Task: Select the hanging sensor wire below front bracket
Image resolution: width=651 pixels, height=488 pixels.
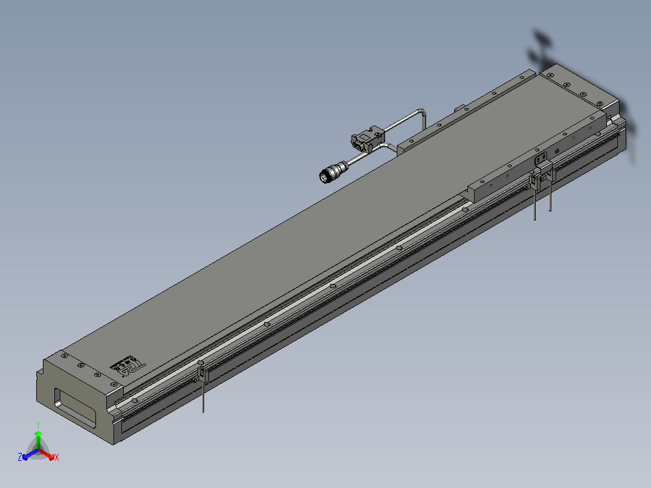Action: [203, 397]
